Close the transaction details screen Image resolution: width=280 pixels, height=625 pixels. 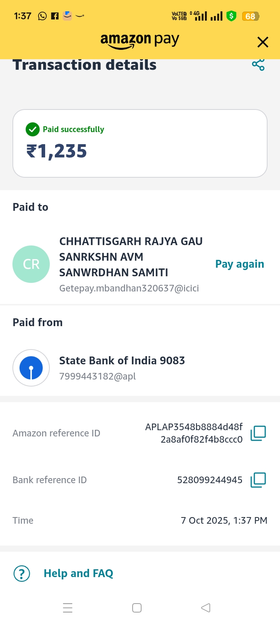[263, 42]
